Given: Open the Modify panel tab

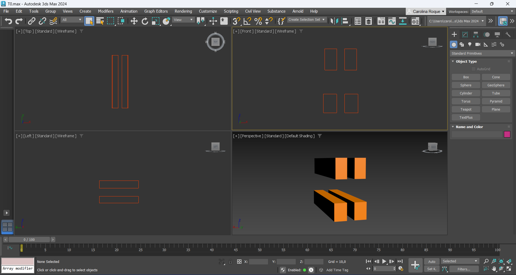Looking at the screenshot, I should 465,34.
